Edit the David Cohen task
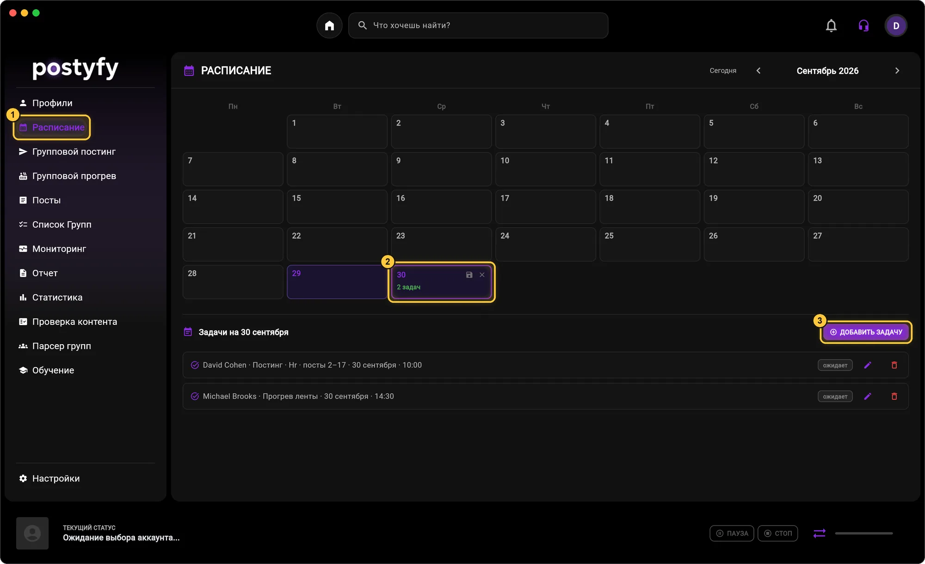 (868, 365)
